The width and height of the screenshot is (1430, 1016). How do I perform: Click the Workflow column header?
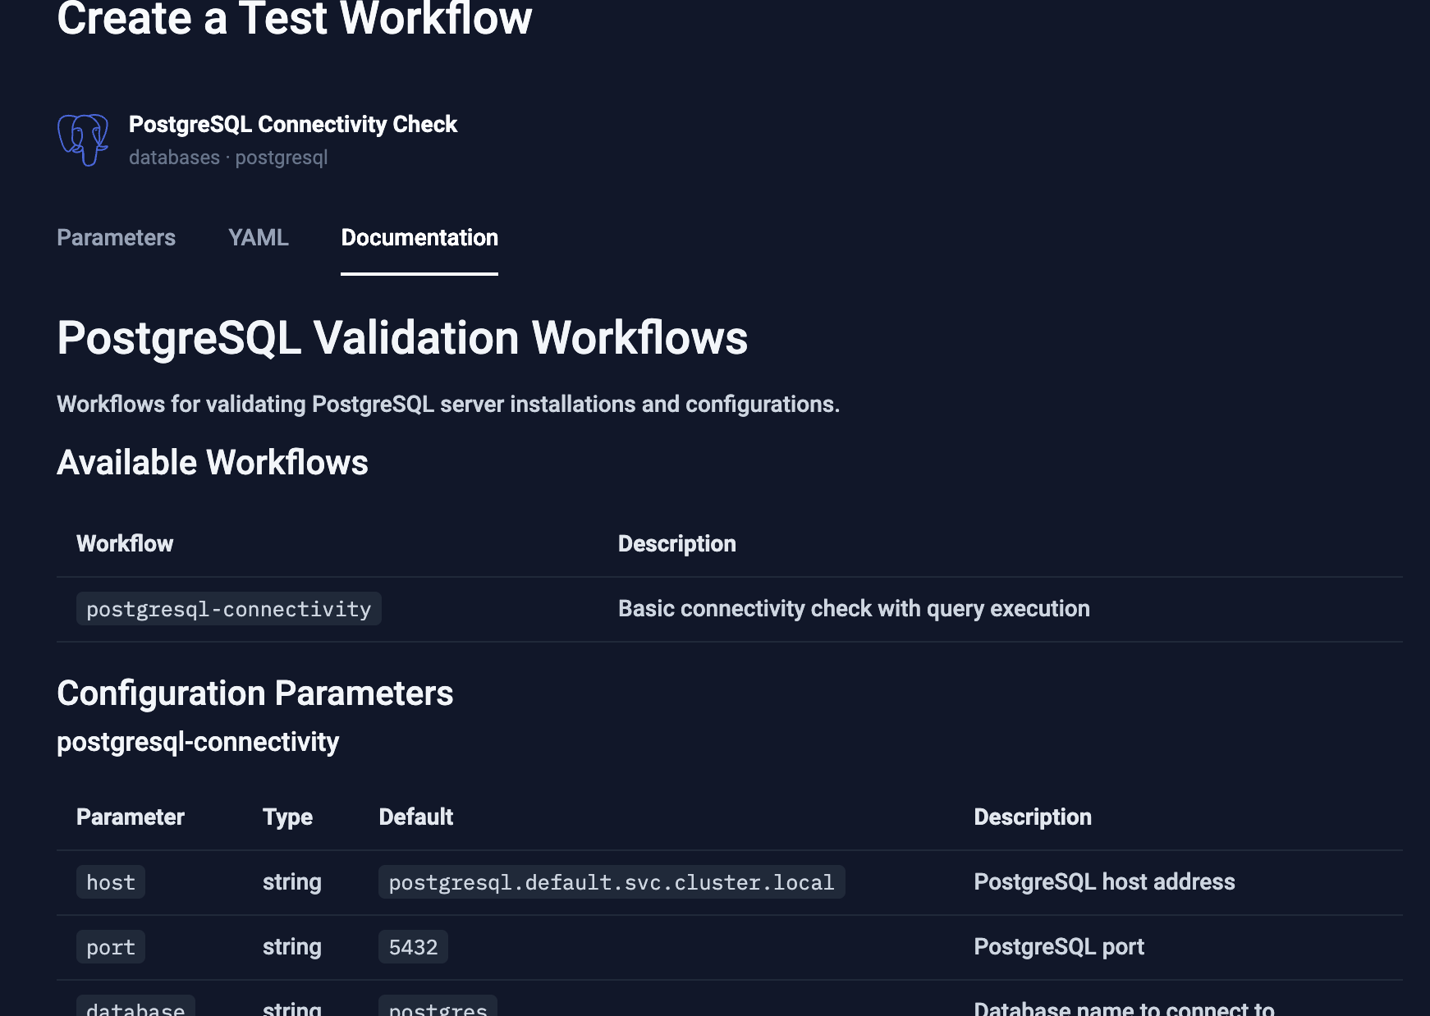124,542
